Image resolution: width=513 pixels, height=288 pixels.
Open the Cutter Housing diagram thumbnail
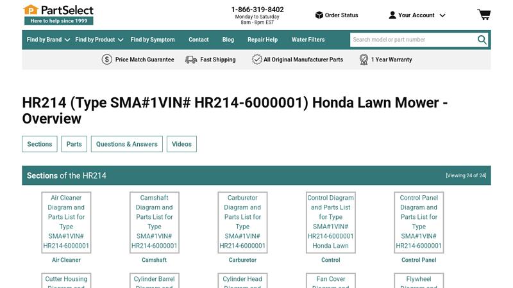pyautogui.click(x=66, y=280)
